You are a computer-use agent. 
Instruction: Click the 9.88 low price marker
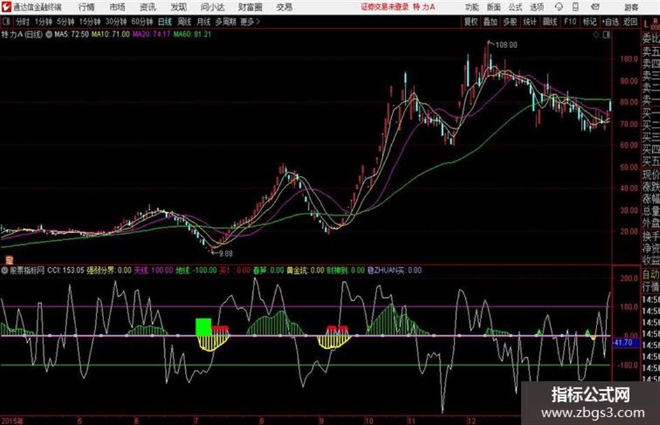[226, 253]
